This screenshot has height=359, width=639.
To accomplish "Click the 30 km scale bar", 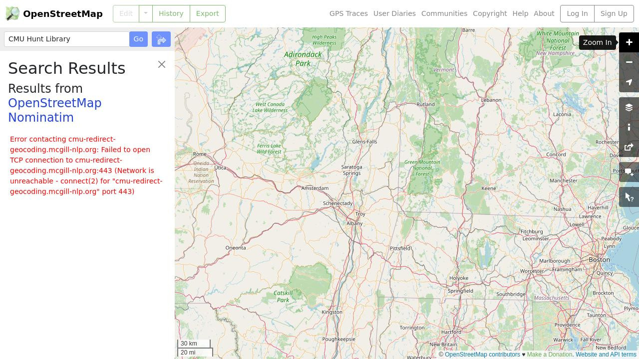I will pyautogui.click(x=194, y=344).
